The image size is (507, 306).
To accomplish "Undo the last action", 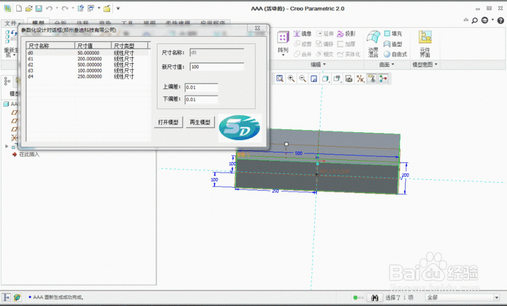I will pyautogui.click(x=49, y=9).
